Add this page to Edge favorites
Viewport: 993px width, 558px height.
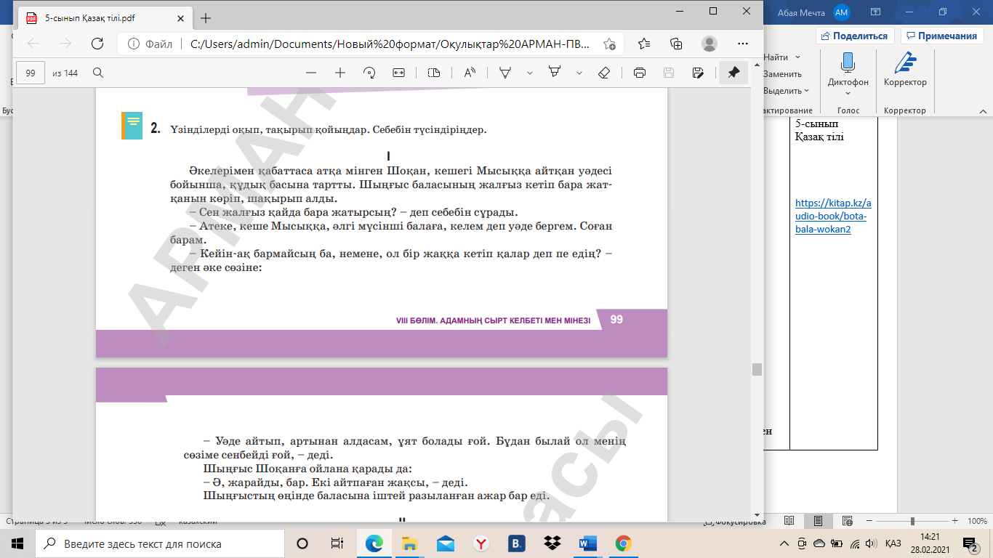pos(609,44)
